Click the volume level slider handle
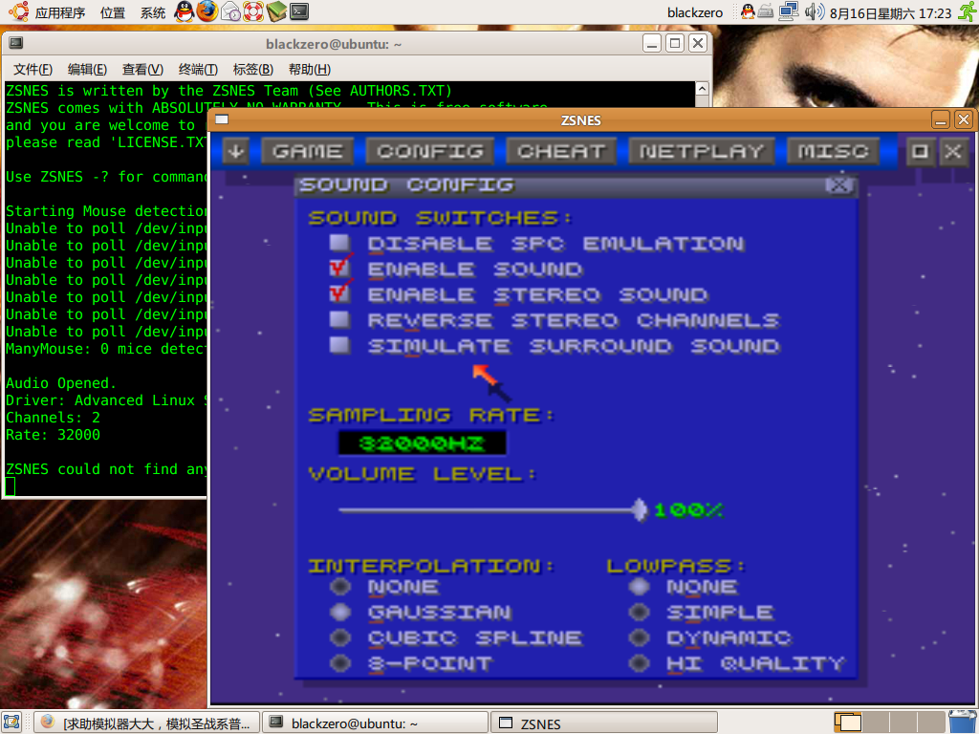The image size is (979, 734). [640, 510]
